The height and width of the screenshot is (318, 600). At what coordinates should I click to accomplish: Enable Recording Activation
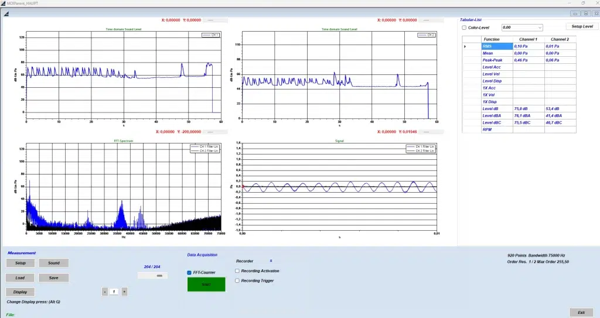(x=237, y=271)
